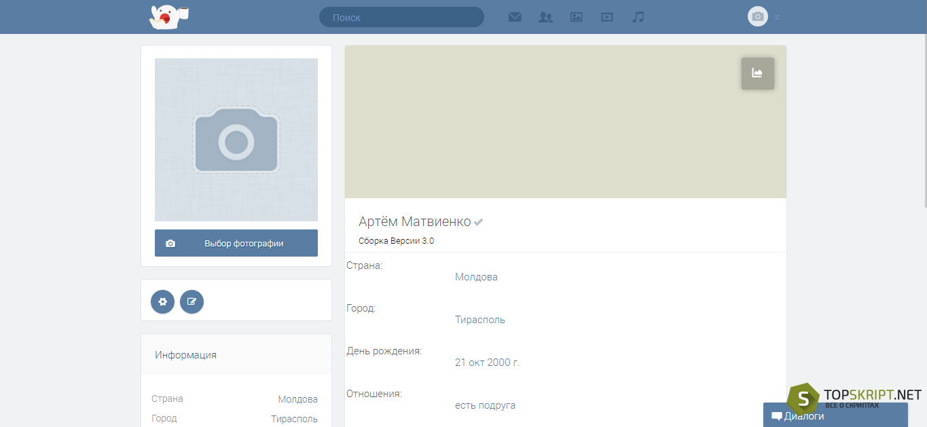Open the Диалоги chat panel
Screen dimensions: 927x427
click(x=835, y=415)
